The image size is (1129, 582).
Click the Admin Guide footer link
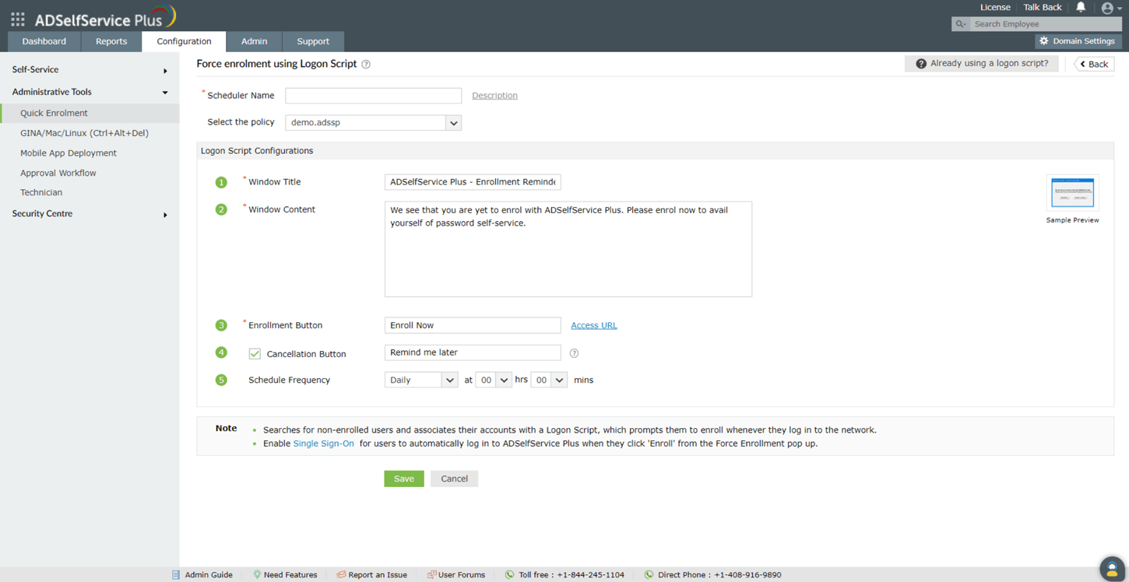[209, 575]
